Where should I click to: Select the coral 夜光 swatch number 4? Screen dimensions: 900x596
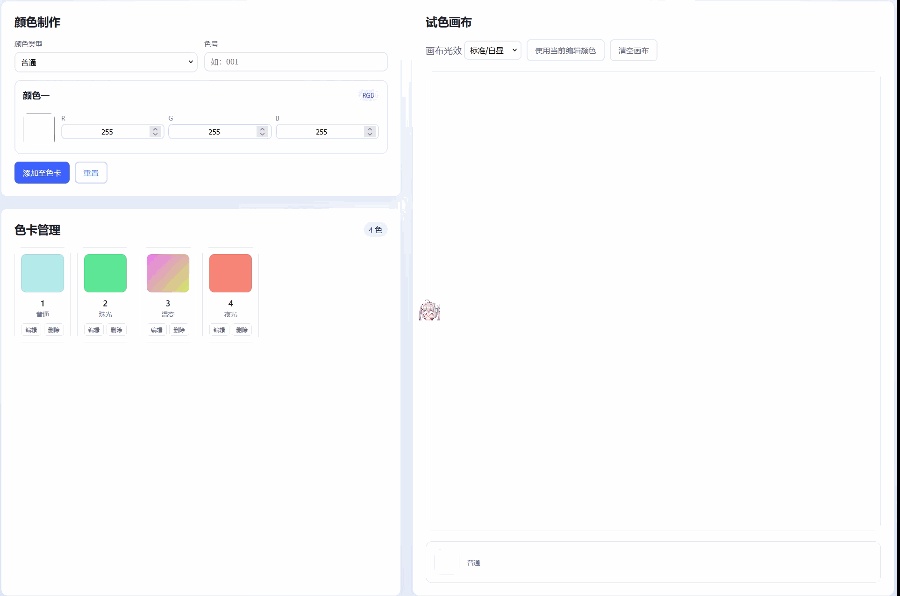click(x=230, y=273)
